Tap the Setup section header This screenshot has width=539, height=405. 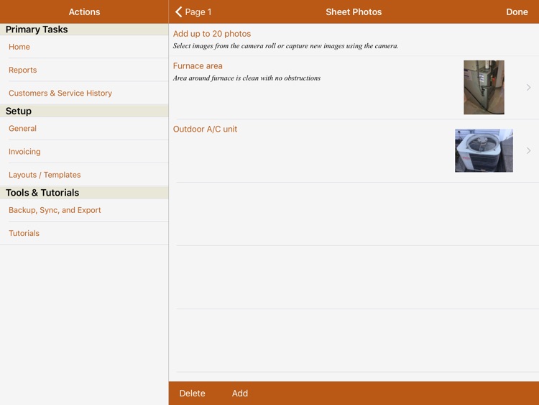click(x=84, y=111)
